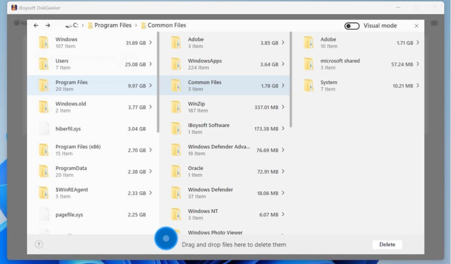The width and height of the screenshot is (451, 264).
Task: Click the forward navigation arrow
Action: 48,26
